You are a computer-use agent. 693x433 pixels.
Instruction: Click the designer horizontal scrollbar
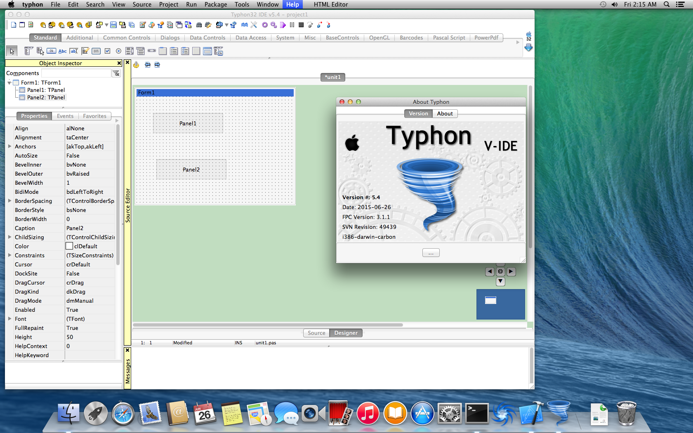(268, 325)
